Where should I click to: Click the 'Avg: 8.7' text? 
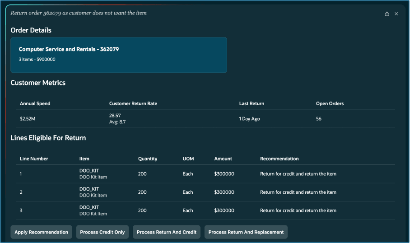click(x=117, y=122)
